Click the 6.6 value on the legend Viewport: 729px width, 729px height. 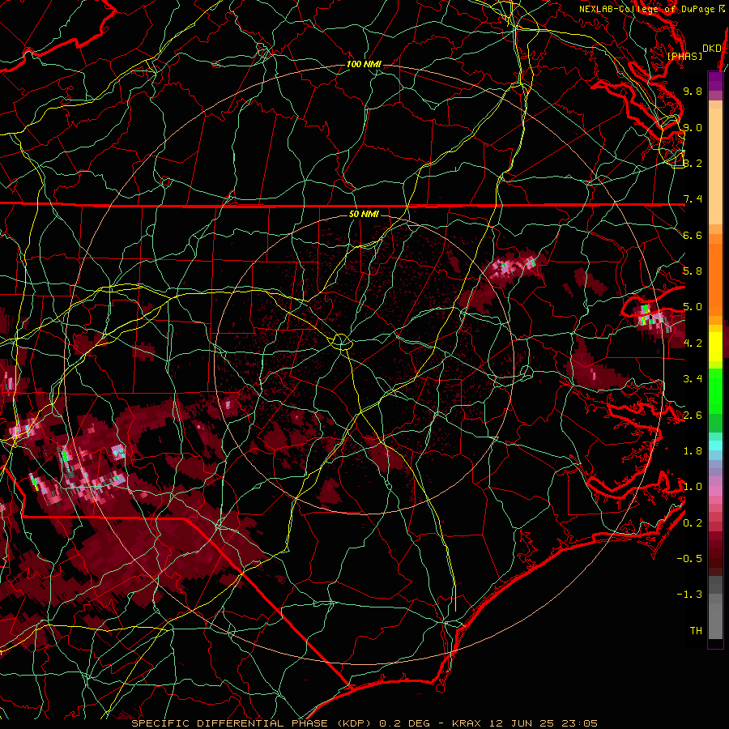[x=693, y=235]
